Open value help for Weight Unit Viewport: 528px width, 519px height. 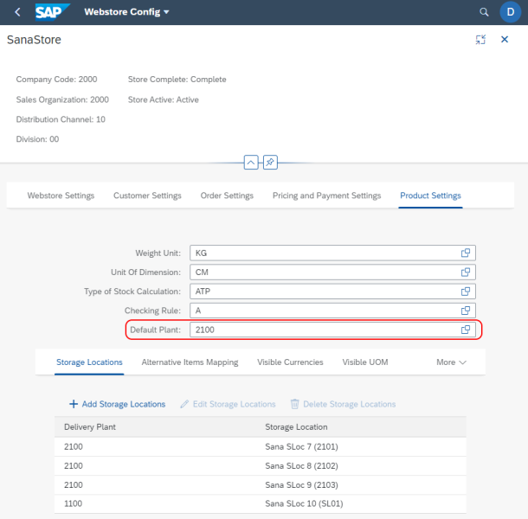[466, 253]
